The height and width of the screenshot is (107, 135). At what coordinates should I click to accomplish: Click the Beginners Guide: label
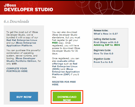102,50
